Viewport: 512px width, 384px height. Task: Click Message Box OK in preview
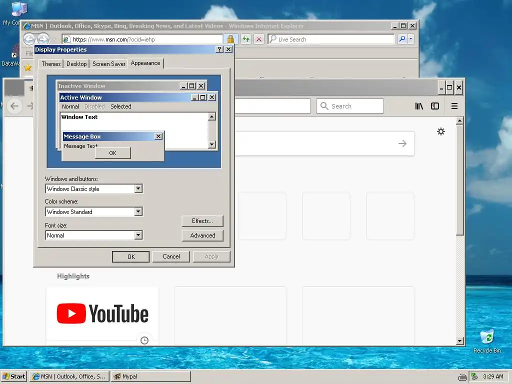point(112,153)
